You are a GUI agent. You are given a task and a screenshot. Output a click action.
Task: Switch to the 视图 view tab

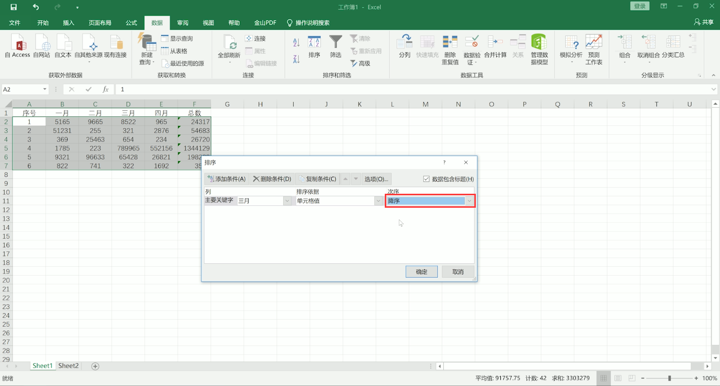coord(208,23)
